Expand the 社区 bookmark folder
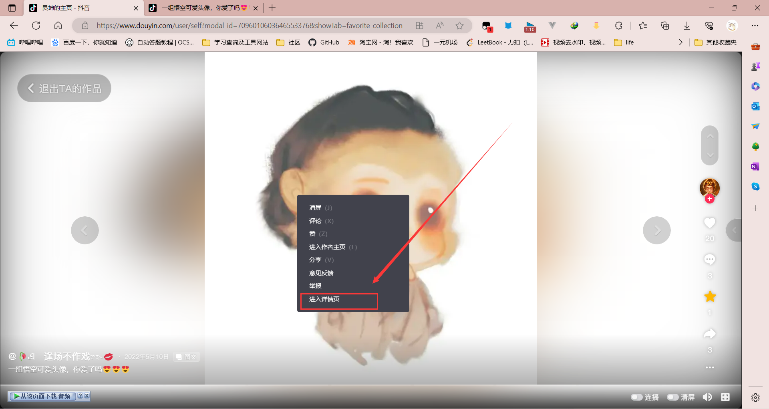 click(x=288, y=42)
